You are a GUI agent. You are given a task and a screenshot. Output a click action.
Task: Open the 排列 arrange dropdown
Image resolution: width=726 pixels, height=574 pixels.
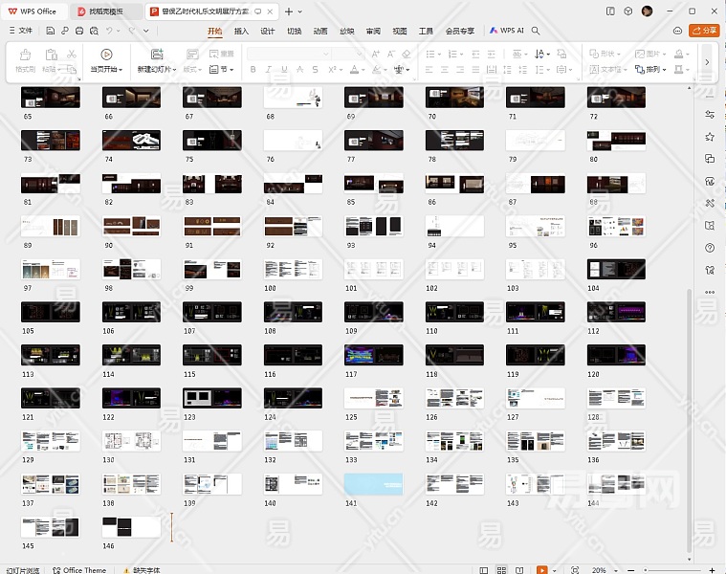pyautogui.click(x=654, y=70)
